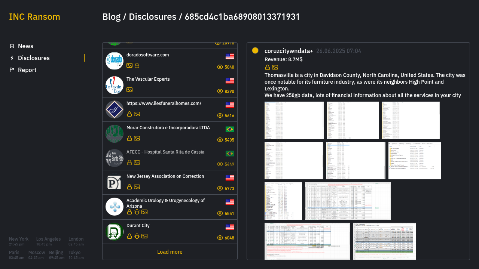Click the New Jersey Association logo avatar
This screenshot has height=269, width=479.
tap(115, 182)
